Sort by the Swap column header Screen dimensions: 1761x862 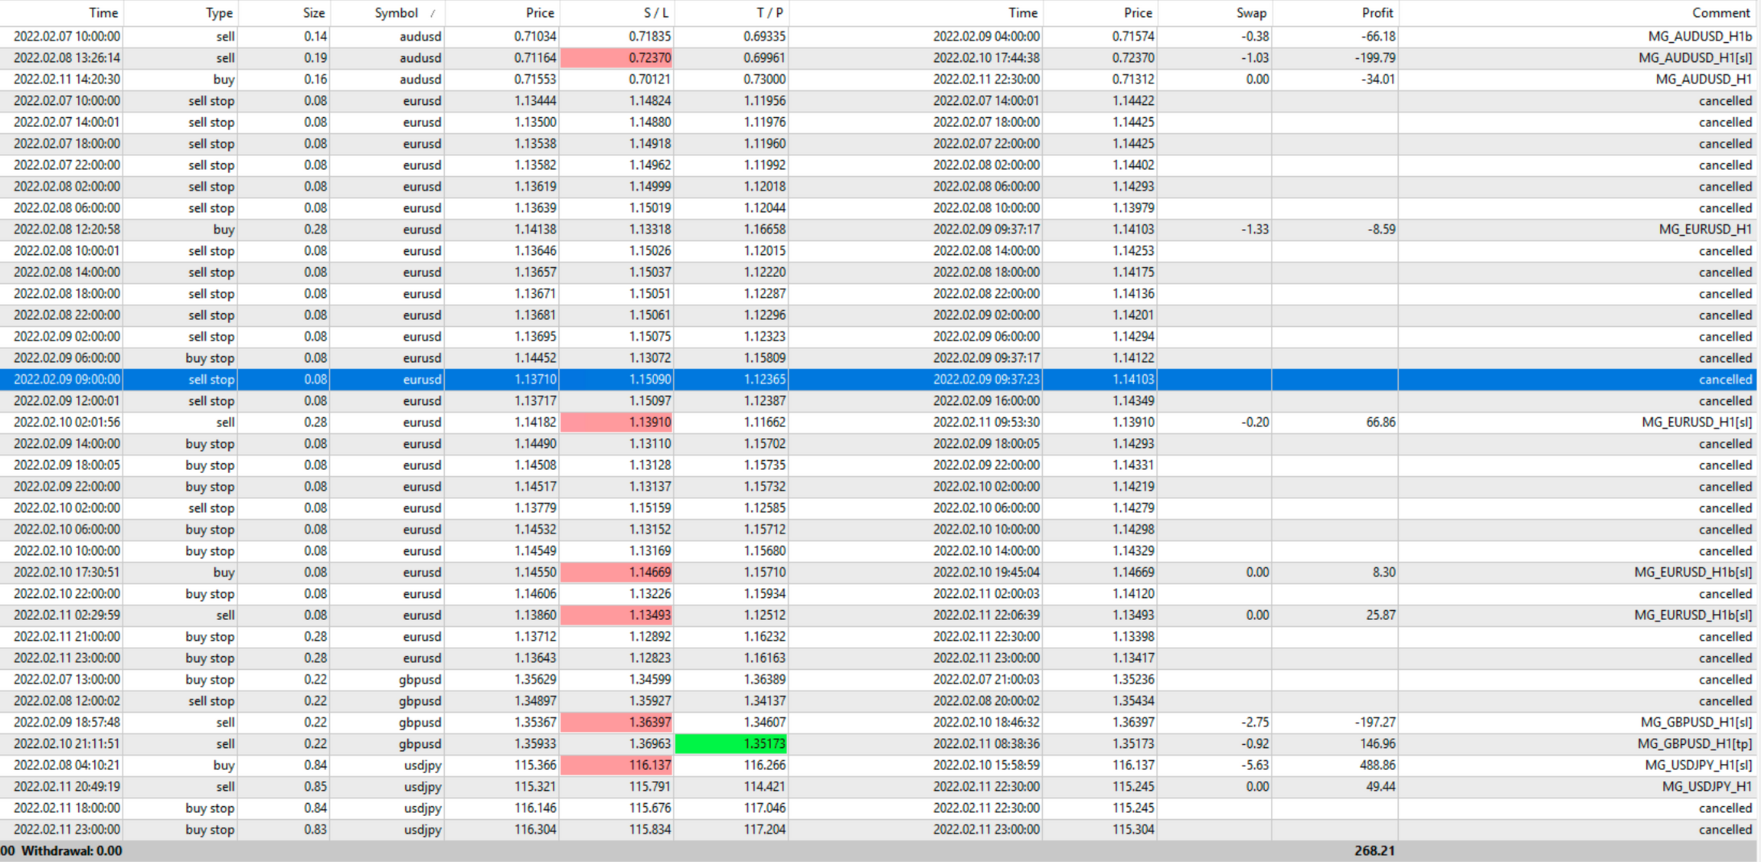pyautogui.click(x=1250, y=13)
